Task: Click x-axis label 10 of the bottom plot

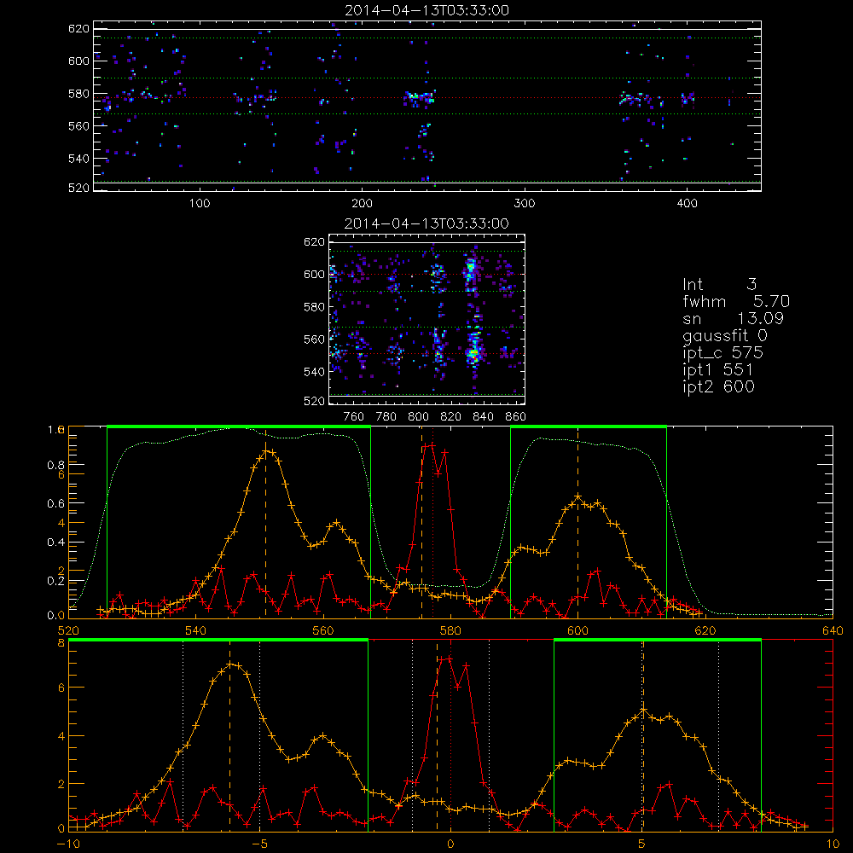Action: click(833, 844)
